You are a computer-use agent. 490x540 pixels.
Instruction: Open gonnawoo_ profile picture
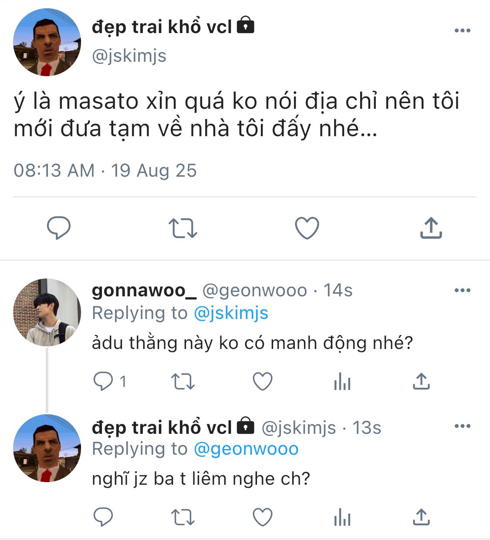(47, 312)
